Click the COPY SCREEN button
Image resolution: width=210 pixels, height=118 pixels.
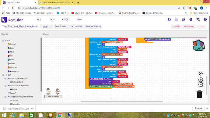[76, 27]
